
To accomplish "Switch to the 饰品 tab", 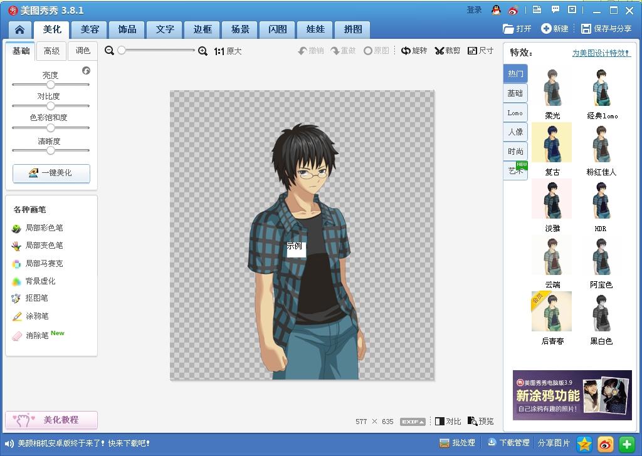I will (127, 30).
